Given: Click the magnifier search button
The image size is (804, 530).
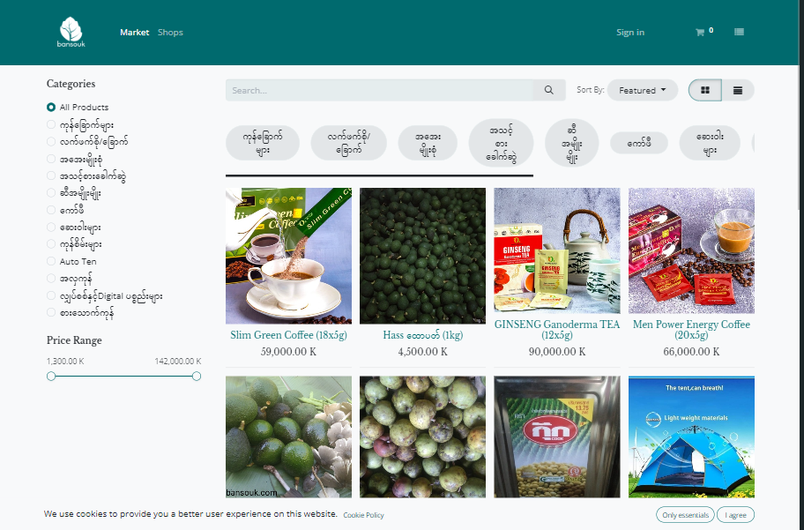Looking at the screenshot, I should point(548,90).
